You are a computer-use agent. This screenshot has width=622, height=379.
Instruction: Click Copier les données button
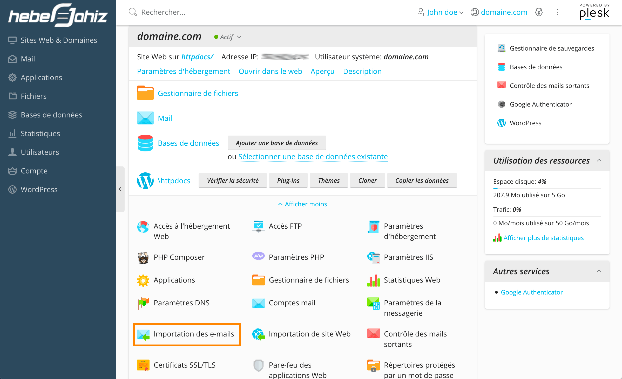click(x=422, y=180)
